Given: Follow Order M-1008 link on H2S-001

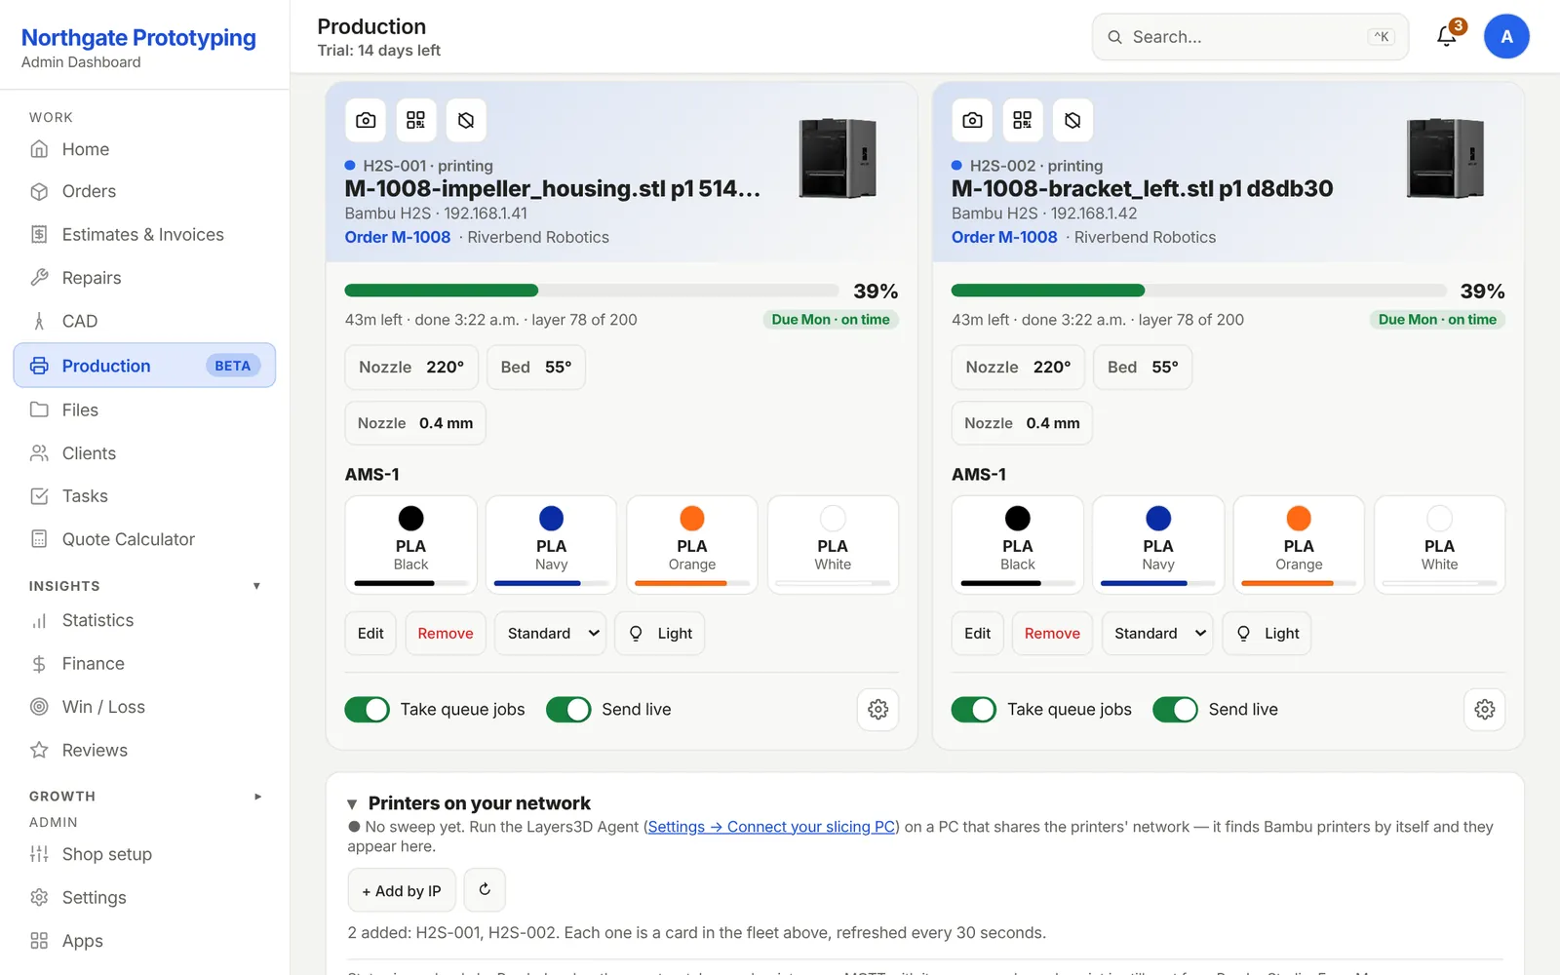Looking at the screenshot, I should [398, 237].
